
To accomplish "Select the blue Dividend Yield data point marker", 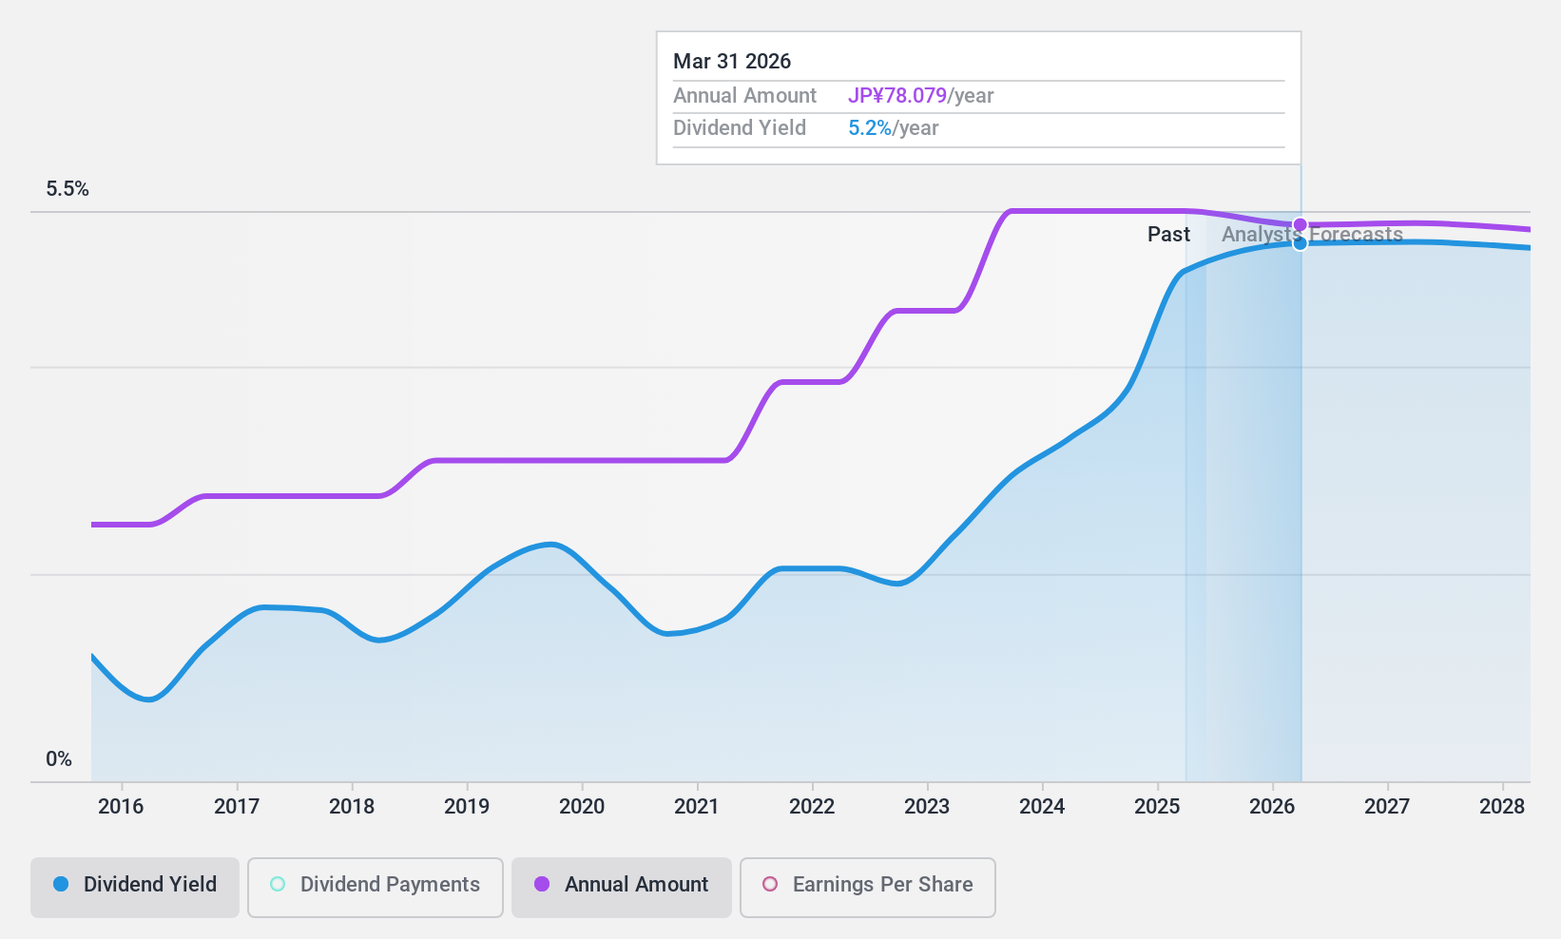I will (x=1300, y=243).
